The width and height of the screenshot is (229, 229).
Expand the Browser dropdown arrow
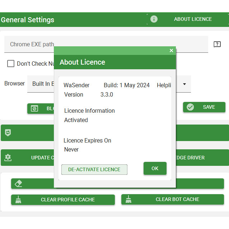click(x=184, y=84)
